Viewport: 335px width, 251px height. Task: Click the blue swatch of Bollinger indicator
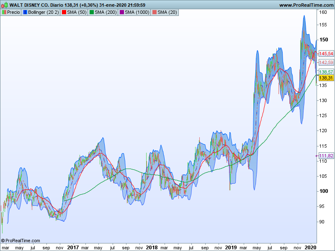pos(25,13)
